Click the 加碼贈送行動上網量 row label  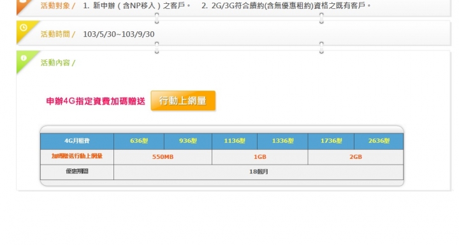pos(77,156)
